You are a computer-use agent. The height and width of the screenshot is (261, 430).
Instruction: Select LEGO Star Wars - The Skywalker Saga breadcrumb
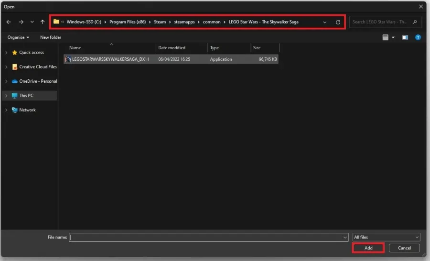click(x=264, y=22)
